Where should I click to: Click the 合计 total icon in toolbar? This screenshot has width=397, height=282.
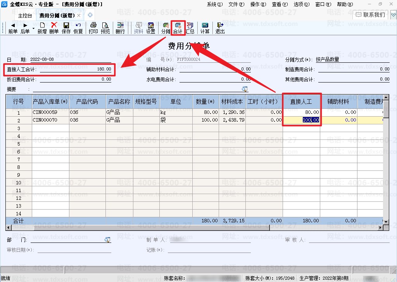(x=178, y=25)
